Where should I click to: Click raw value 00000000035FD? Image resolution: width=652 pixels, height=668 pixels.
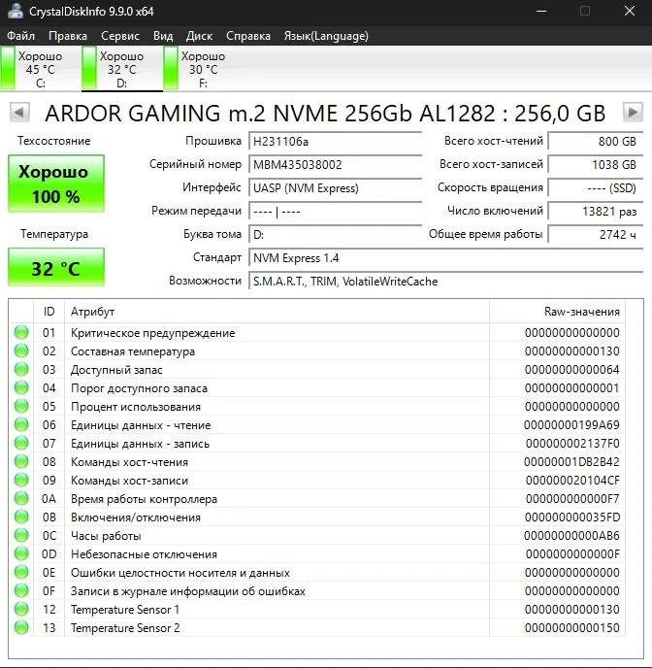point(572,518)
